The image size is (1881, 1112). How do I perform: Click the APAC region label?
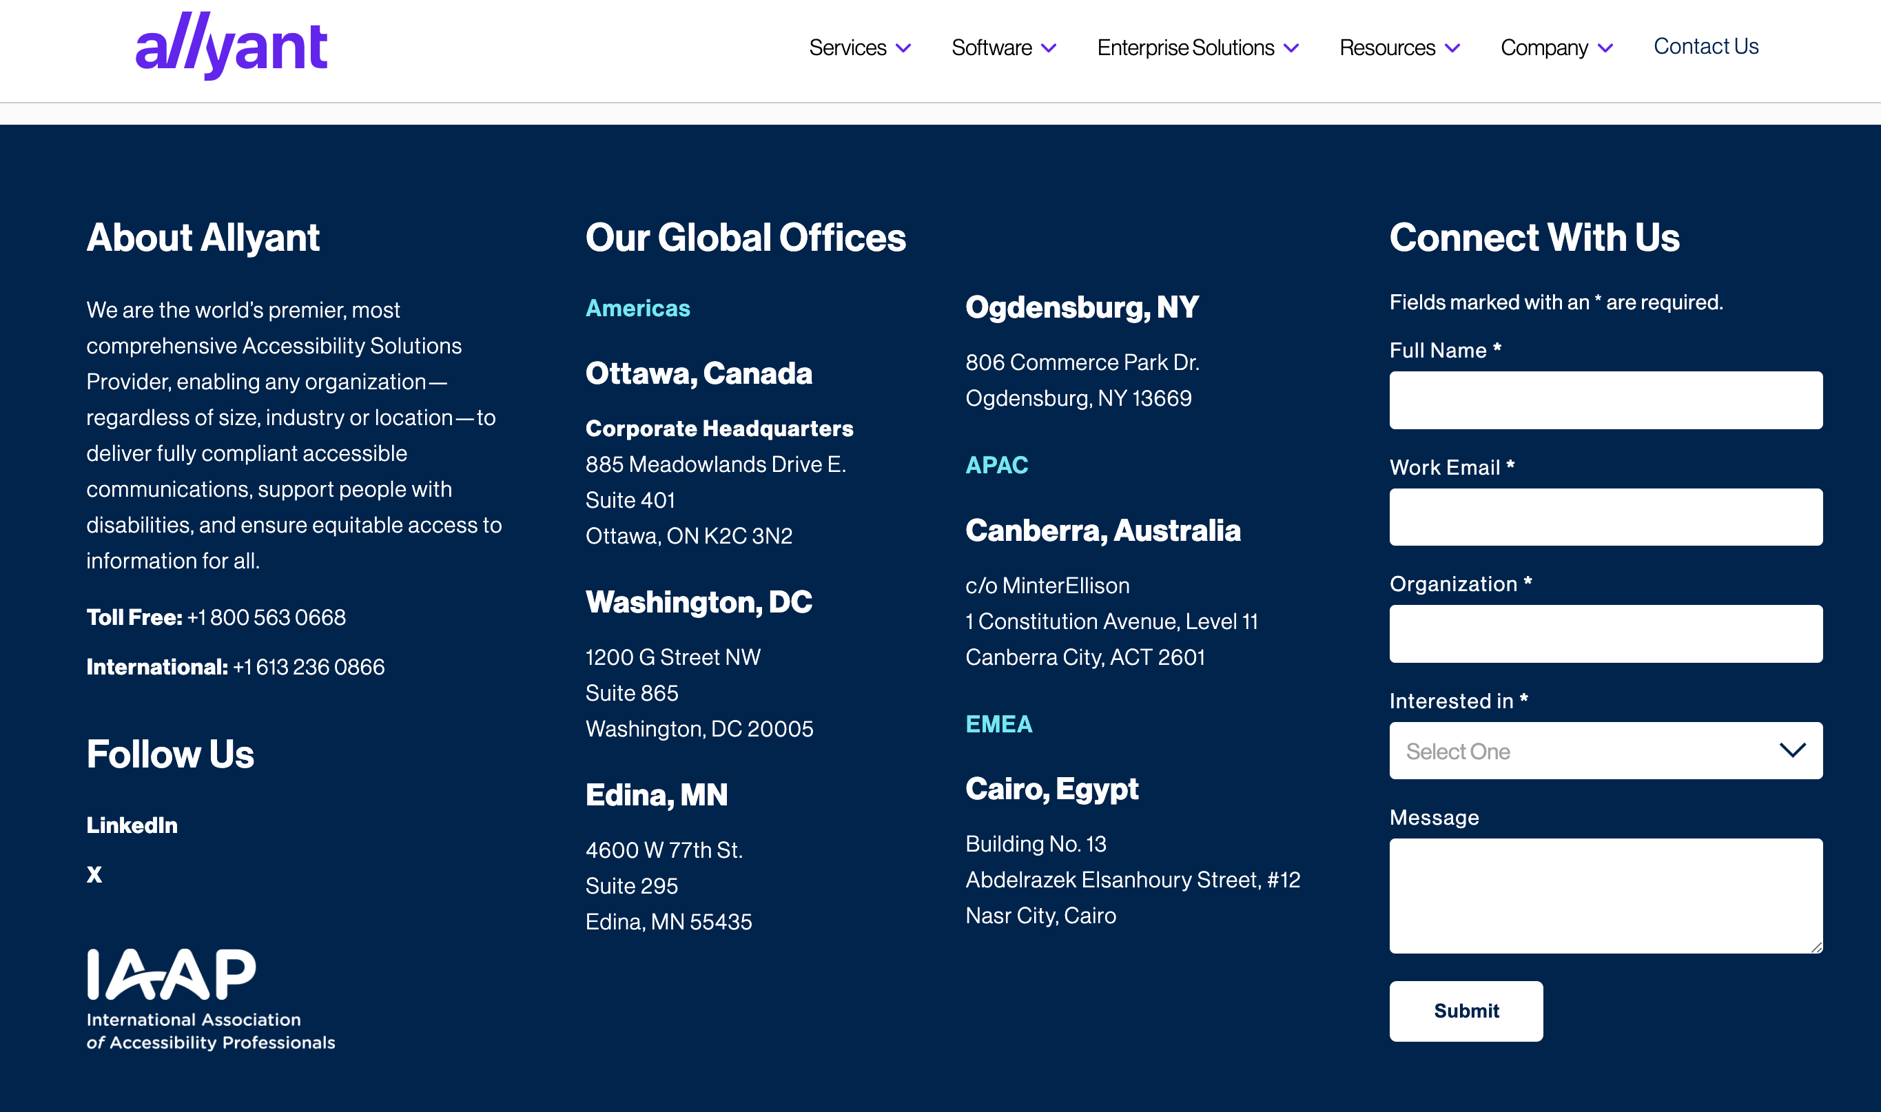click(997, 465)
